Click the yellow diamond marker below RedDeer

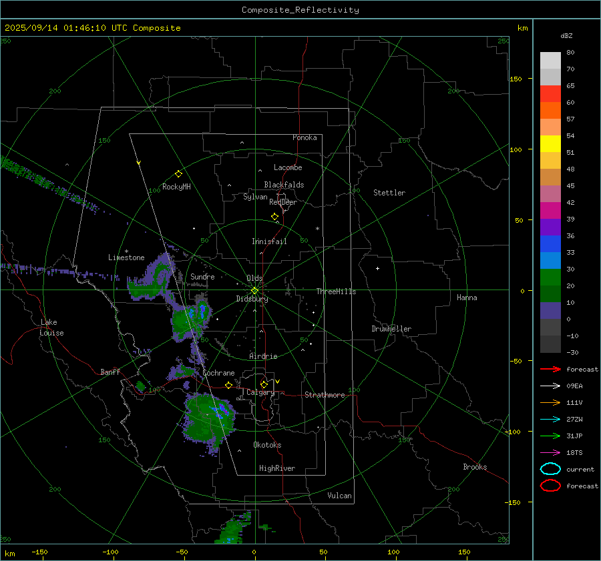(274, 216)
